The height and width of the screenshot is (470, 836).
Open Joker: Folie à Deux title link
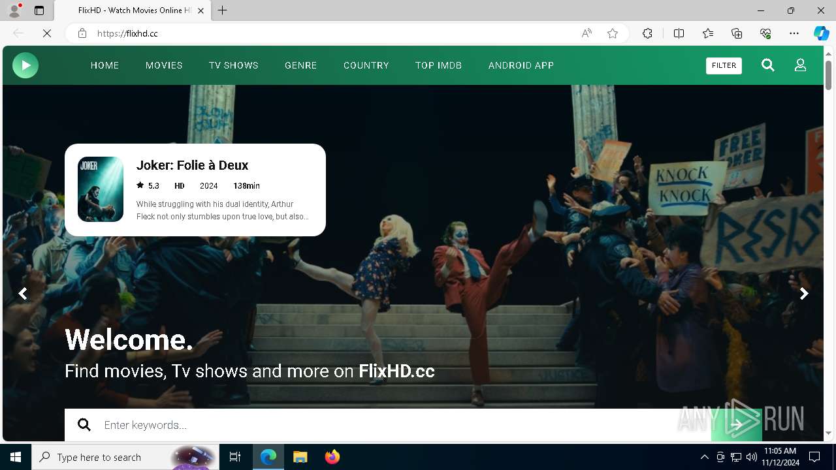[192, 165]
